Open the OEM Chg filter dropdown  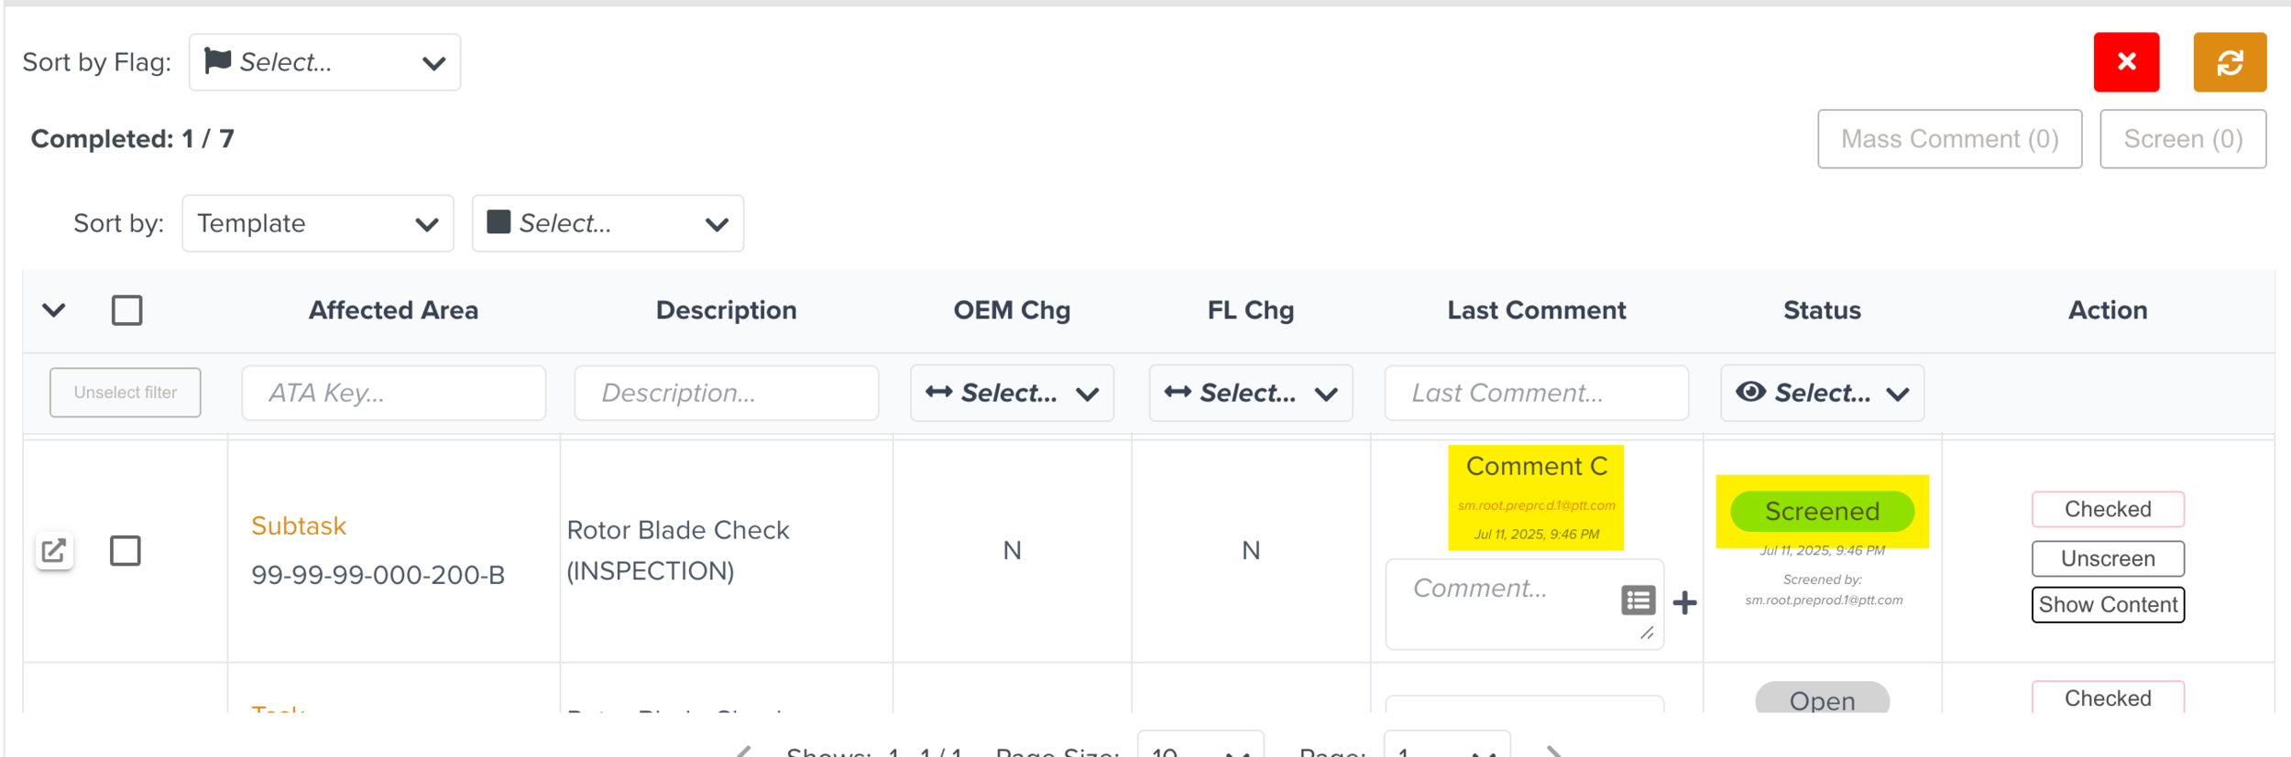tap(1011, 393)
